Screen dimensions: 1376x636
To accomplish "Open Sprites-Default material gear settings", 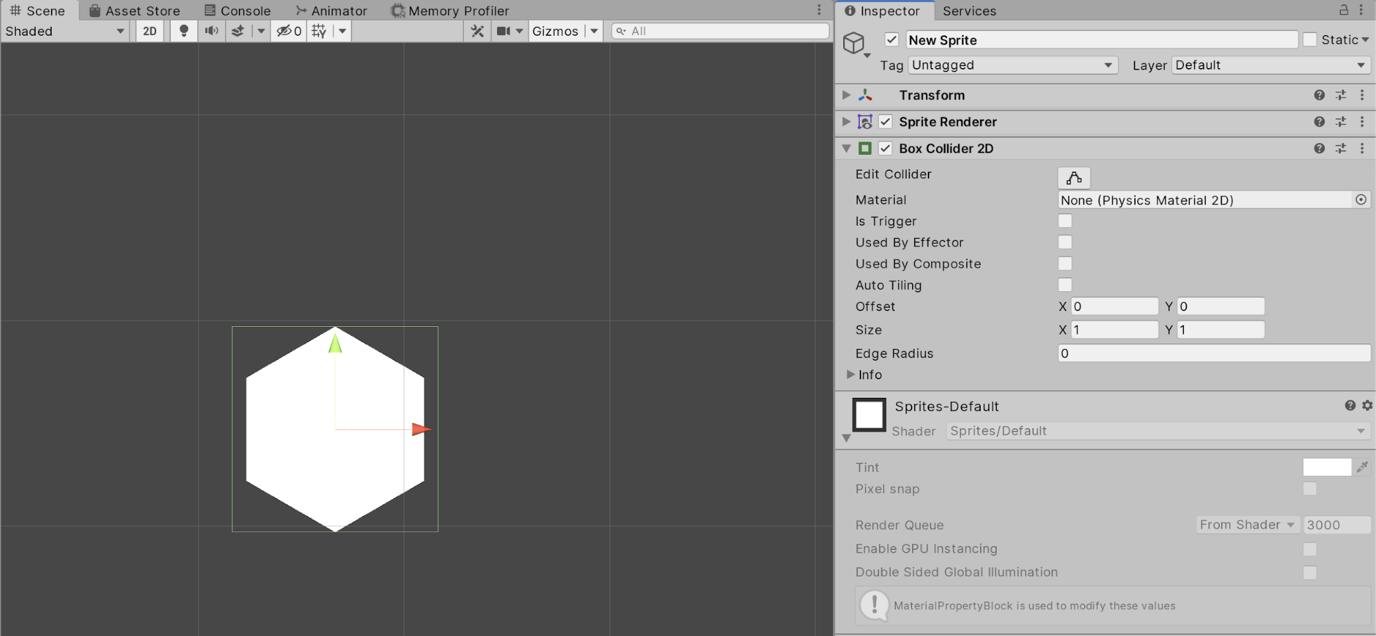I will coord(1367,406).
